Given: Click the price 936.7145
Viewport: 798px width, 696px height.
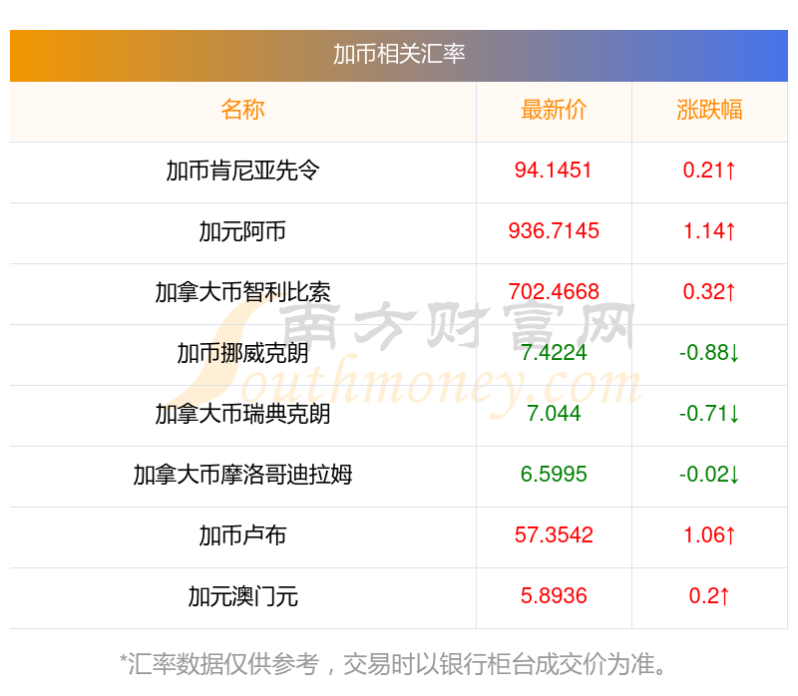Looking at the screenshot, I should pos(554,231).
